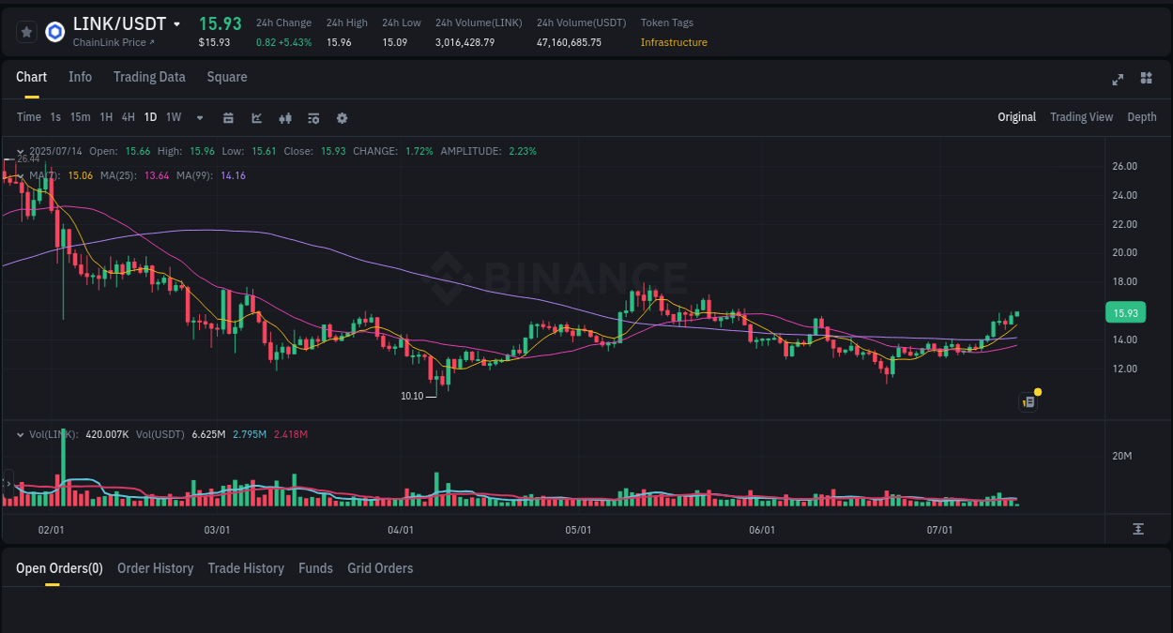Expand chart to fullscreen with arrows icon

pos(1117,80)
